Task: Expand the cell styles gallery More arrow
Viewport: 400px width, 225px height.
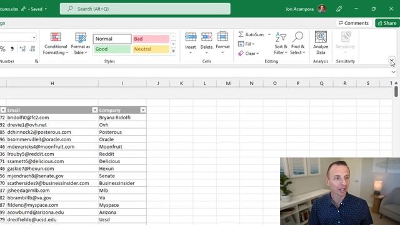Action: point(173,51)
